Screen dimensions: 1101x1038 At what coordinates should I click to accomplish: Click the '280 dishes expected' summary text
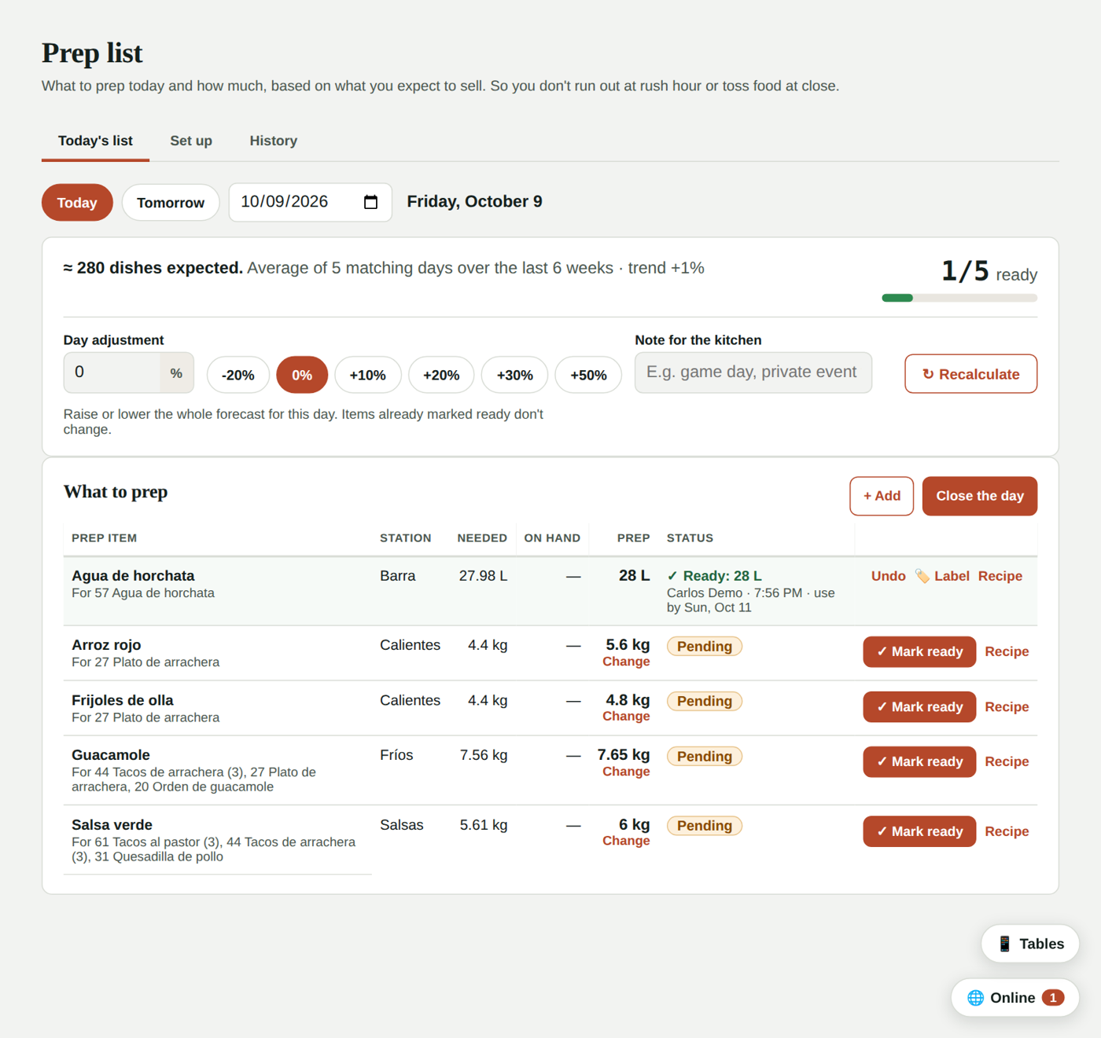(153, 268)
